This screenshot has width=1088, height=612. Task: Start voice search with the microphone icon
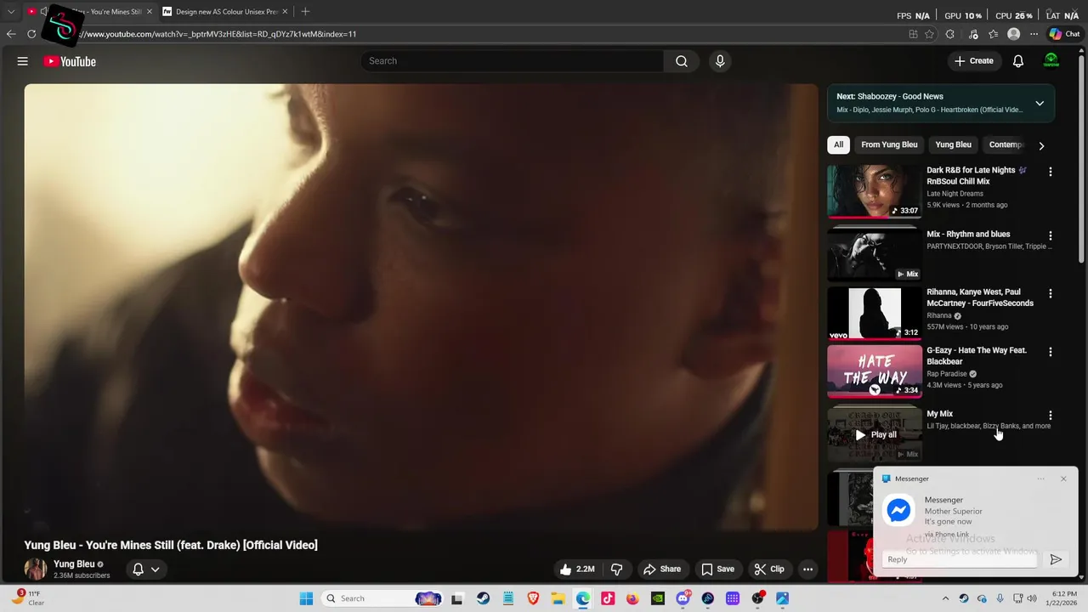(x=720, y=61)
